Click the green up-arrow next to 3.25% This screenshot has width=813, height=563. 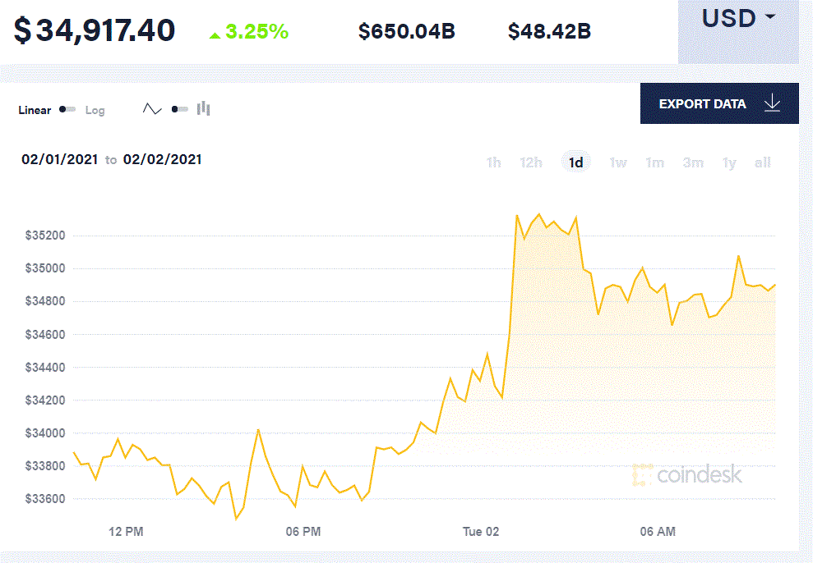coord(215,34)
